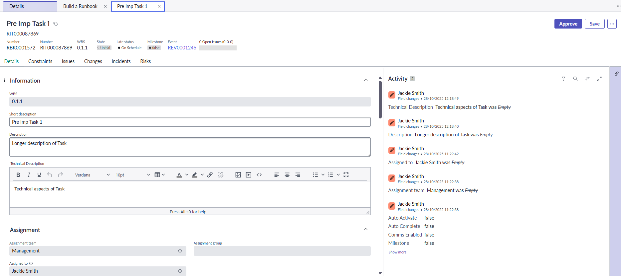Open the Build a Runbook tab
This screenshot has width=621, height=276.
(x=80, y=6)
